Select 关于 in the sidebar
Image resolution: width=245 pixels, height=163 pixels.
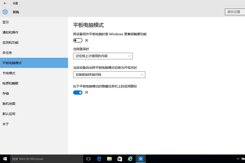34,124
